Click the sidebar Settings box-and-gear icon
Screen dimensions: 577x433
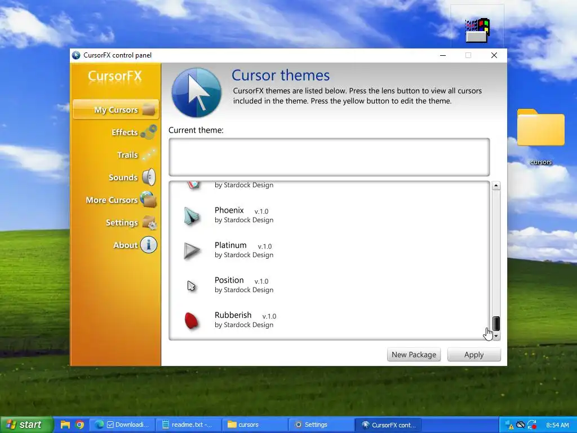[149, 222]
